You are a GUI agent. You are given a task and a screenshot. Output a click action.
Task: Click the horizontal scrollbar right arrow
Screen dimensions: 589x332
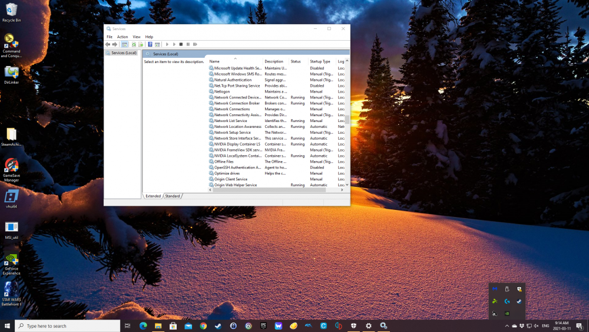342,190
